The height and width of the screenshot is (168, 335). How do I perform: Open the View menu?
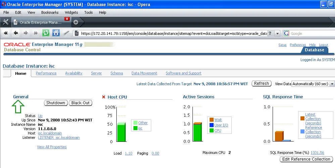tap(31, 12)
